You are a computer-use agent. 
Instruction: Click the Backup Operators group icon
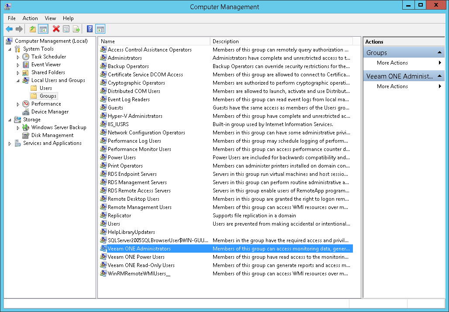[x=104, y=66]
